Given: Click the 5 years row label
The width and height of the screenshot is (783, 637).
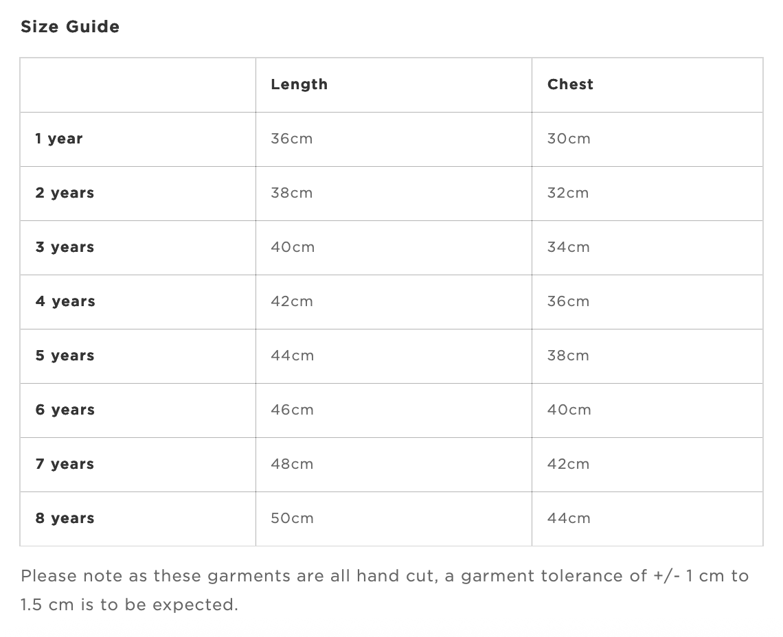Looking at the screenshot, I should (x=65, y=356).
